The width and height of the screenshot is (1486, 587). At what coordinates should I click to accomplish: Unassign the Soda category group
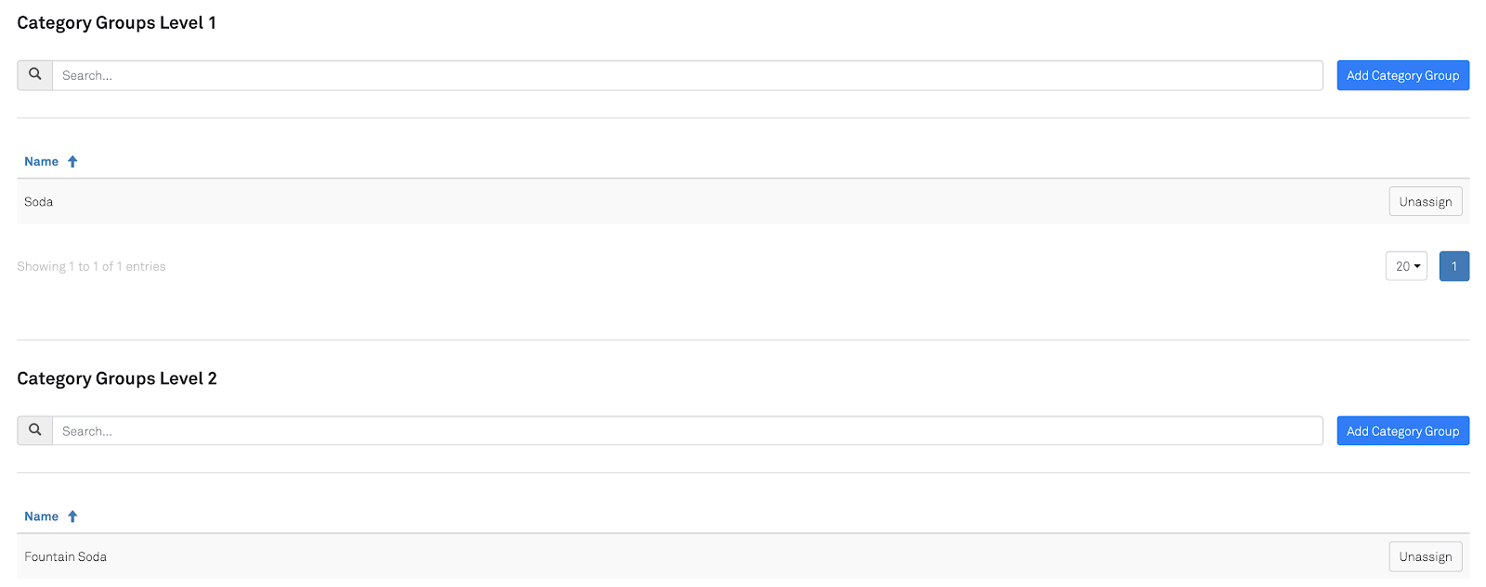[x=1425, y=201]
